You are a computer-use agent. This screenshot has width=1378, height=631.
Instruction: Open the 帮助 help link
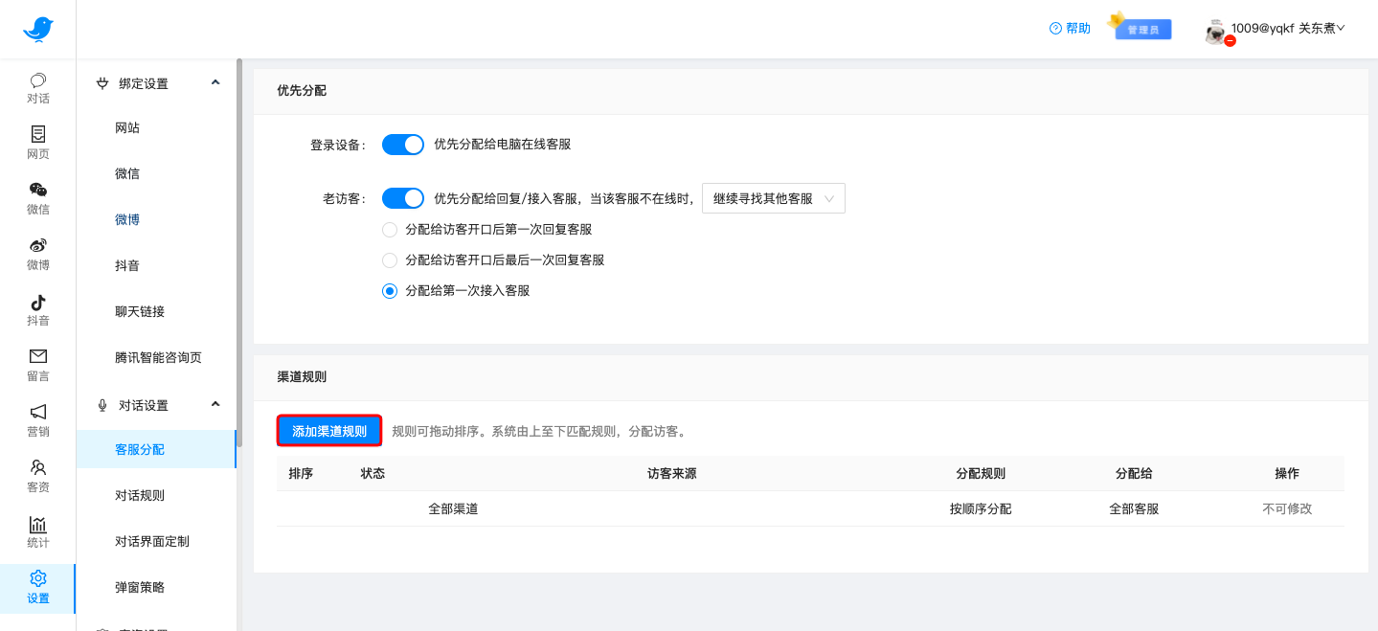1070,28
